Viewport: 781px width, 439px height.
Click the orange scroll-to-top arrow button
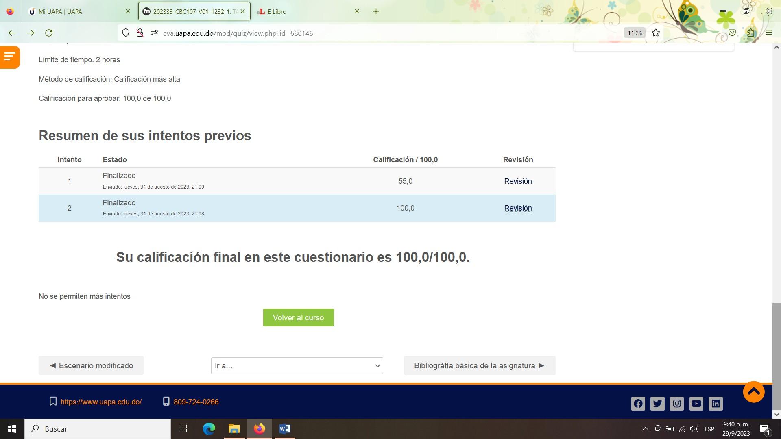tap(753, 392)
